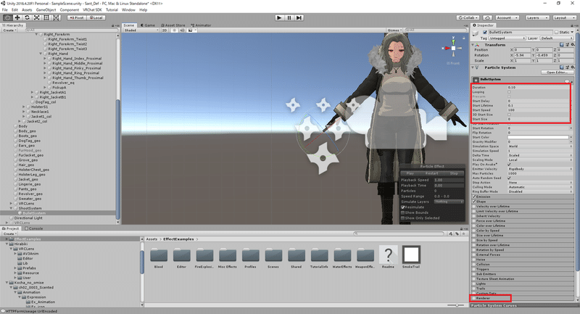
Task: Select the SmokeTrail asset
Action: 411,255
